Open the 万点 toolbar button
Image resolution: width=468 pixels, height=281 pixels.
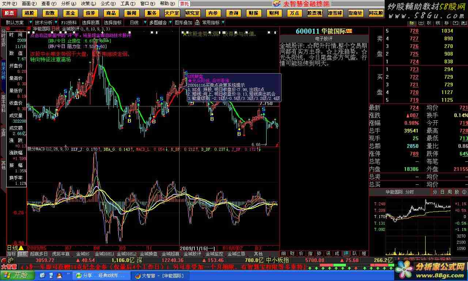click(x=294, y=13)
